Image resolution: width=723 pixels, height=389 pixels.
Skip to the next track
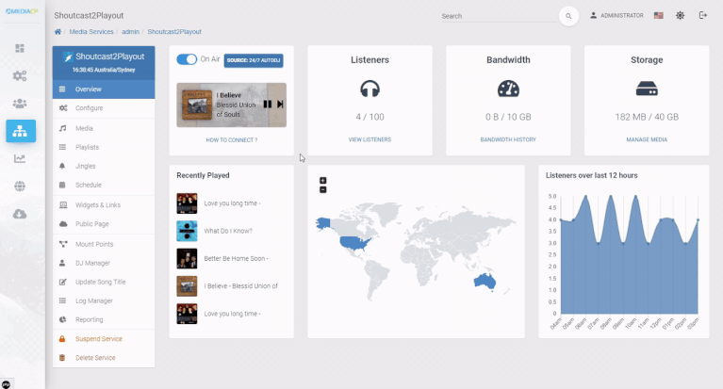point(280,105)
